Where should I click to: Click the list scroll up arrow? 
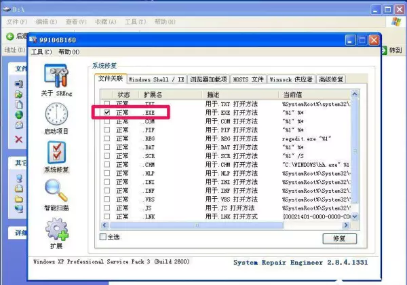[x=355, y=94]
